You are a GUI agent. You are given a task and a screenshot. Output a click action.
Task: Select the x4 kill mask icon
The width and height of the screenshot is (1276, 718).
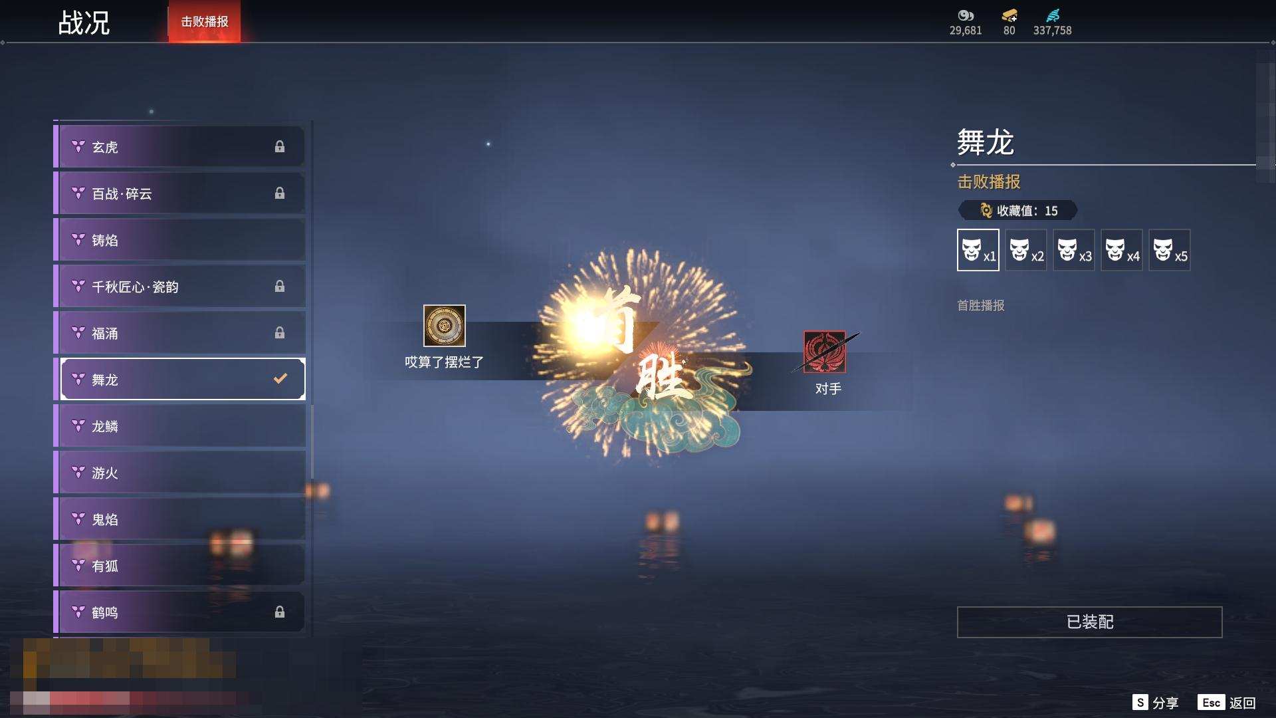click(x=1121, y=250)
